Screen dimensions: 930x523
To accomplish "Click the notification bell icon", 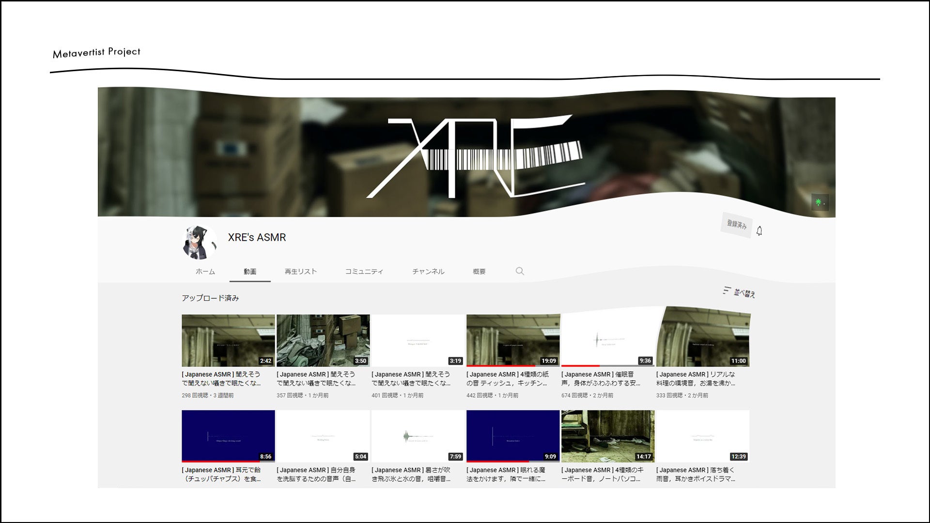I will click(759, 231).
